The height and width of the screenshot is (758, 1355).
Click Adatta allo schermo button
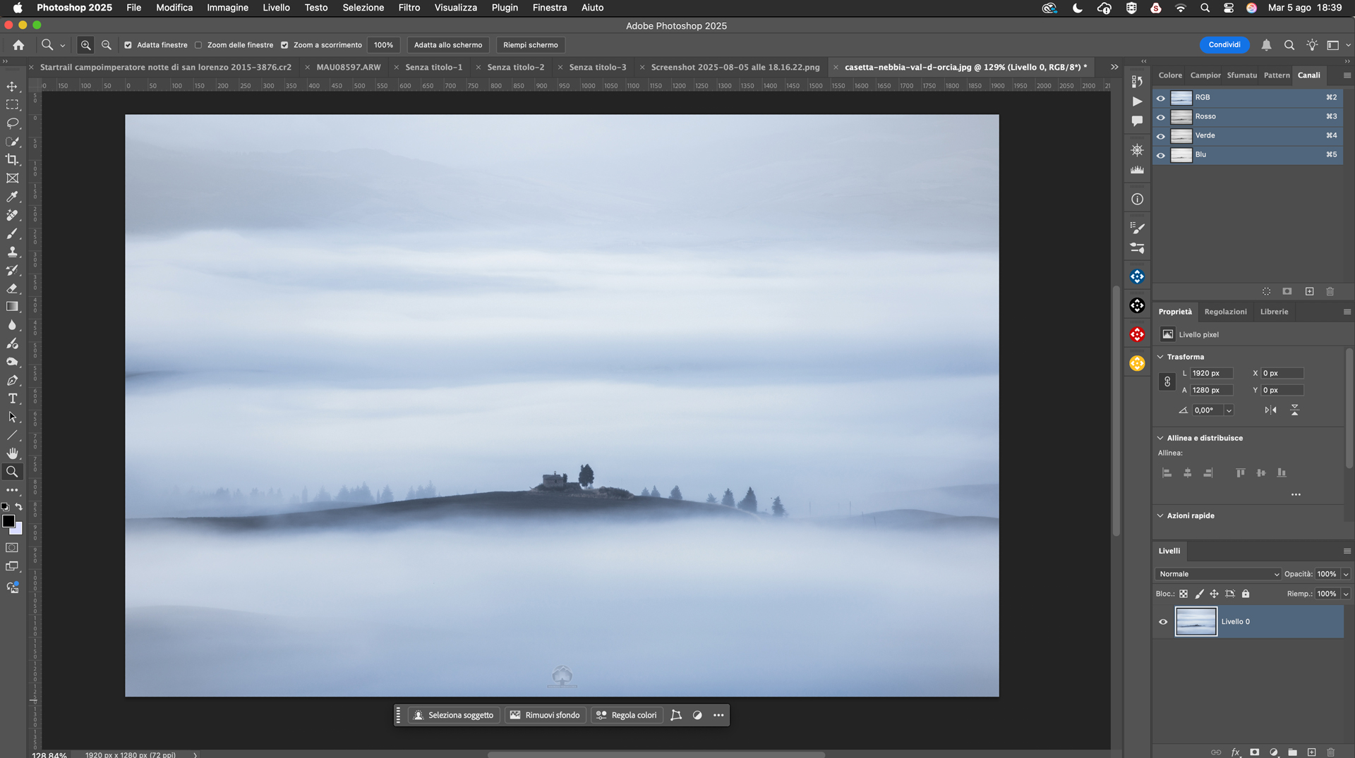pos(448,45)
